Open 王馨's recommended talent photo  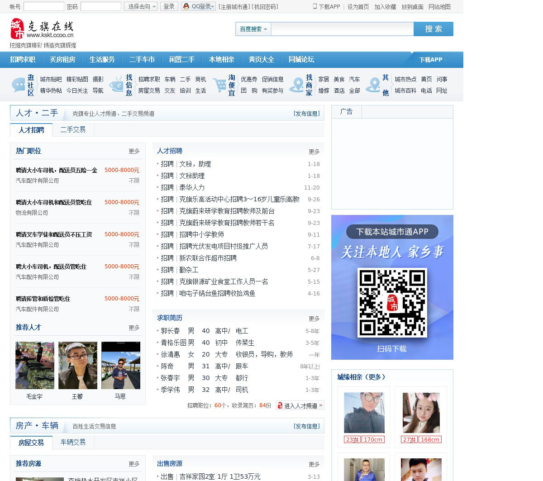tap(77, 366)
